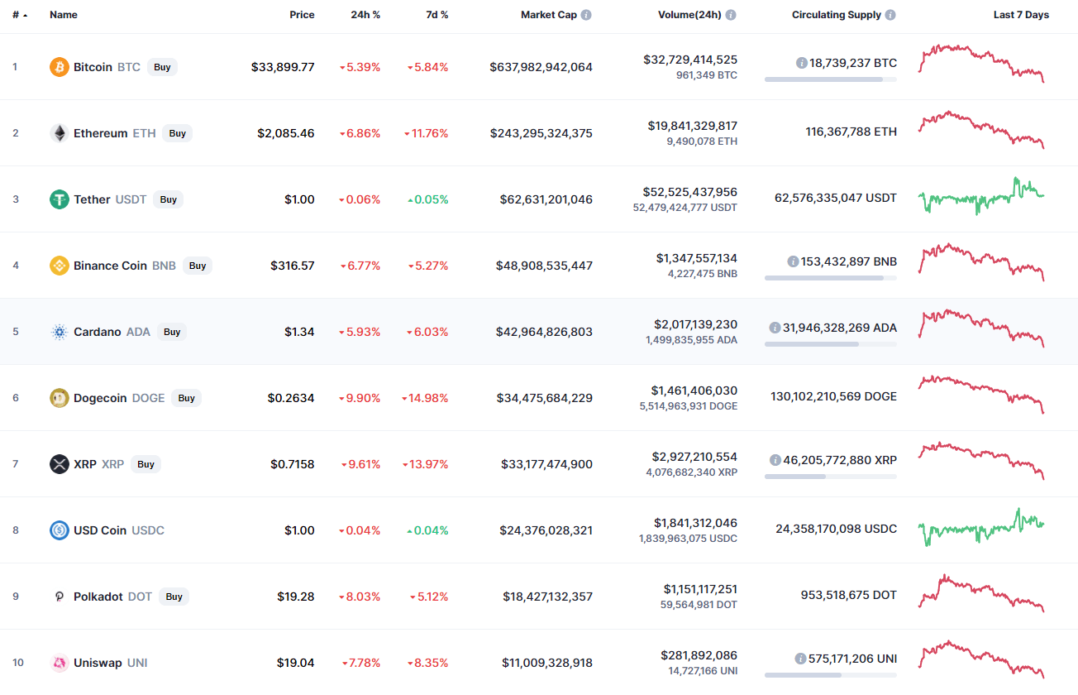Screen dimensions: 1078x695
Task: Click the Bitcoin coin logo icon
Action: [59, 67]
